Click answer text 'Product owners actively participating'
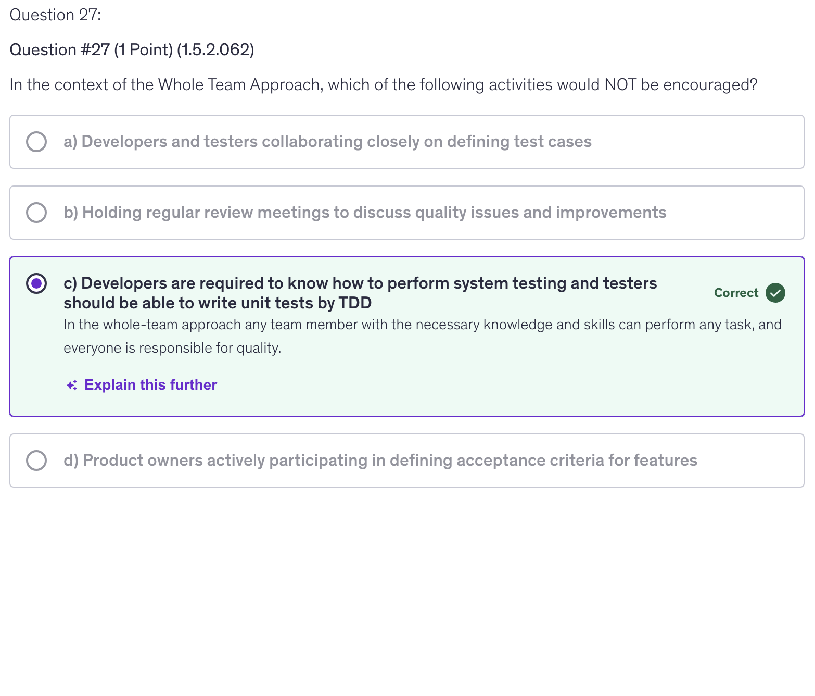Viewport: 815px width, 696px height. (x=225, y=461)
